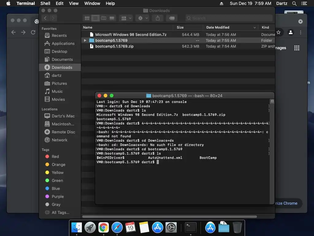This screenshot has height=236, width=314.
Task: Show All Tags in sidebar
Action: [60, 213]
